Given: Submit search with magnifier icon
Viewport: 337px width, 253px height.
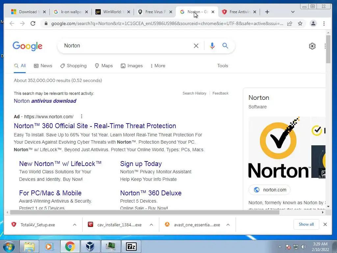Looking at the screenshot, I should click(x=225, y=45).
